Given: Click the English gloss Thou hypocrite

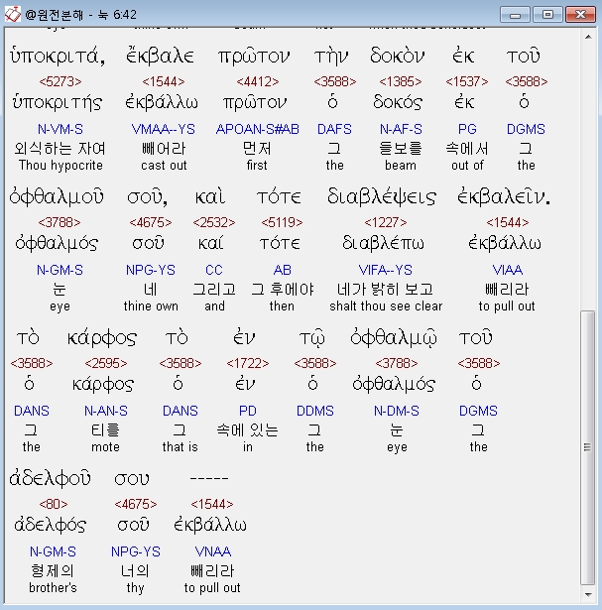Looking at the screenshot, I should (60, 166).
